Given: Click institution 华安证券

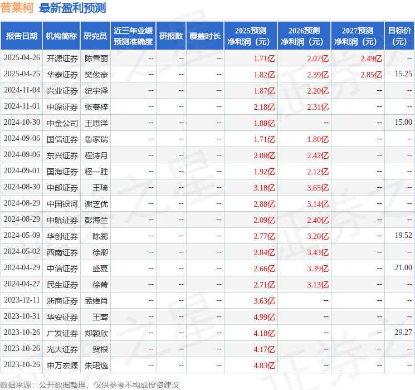Looking at the screenshot, I should (62, 317).
